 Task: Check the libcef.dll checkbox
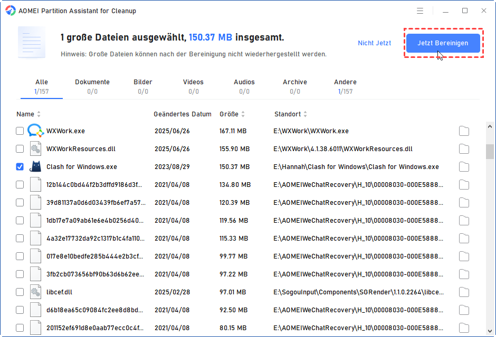point(20,292)
